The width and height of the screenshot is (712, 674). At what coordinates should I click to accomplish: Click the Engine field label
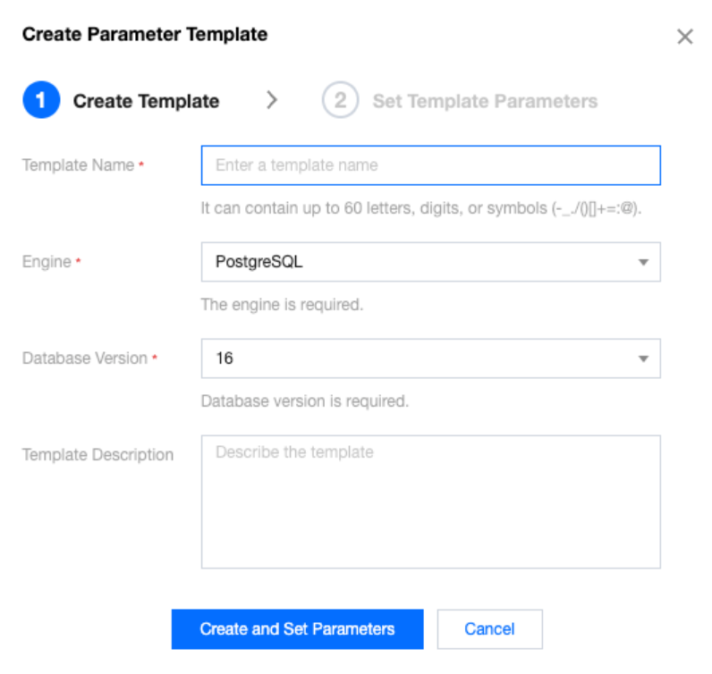pyautogui.click(x=47, y=262)
